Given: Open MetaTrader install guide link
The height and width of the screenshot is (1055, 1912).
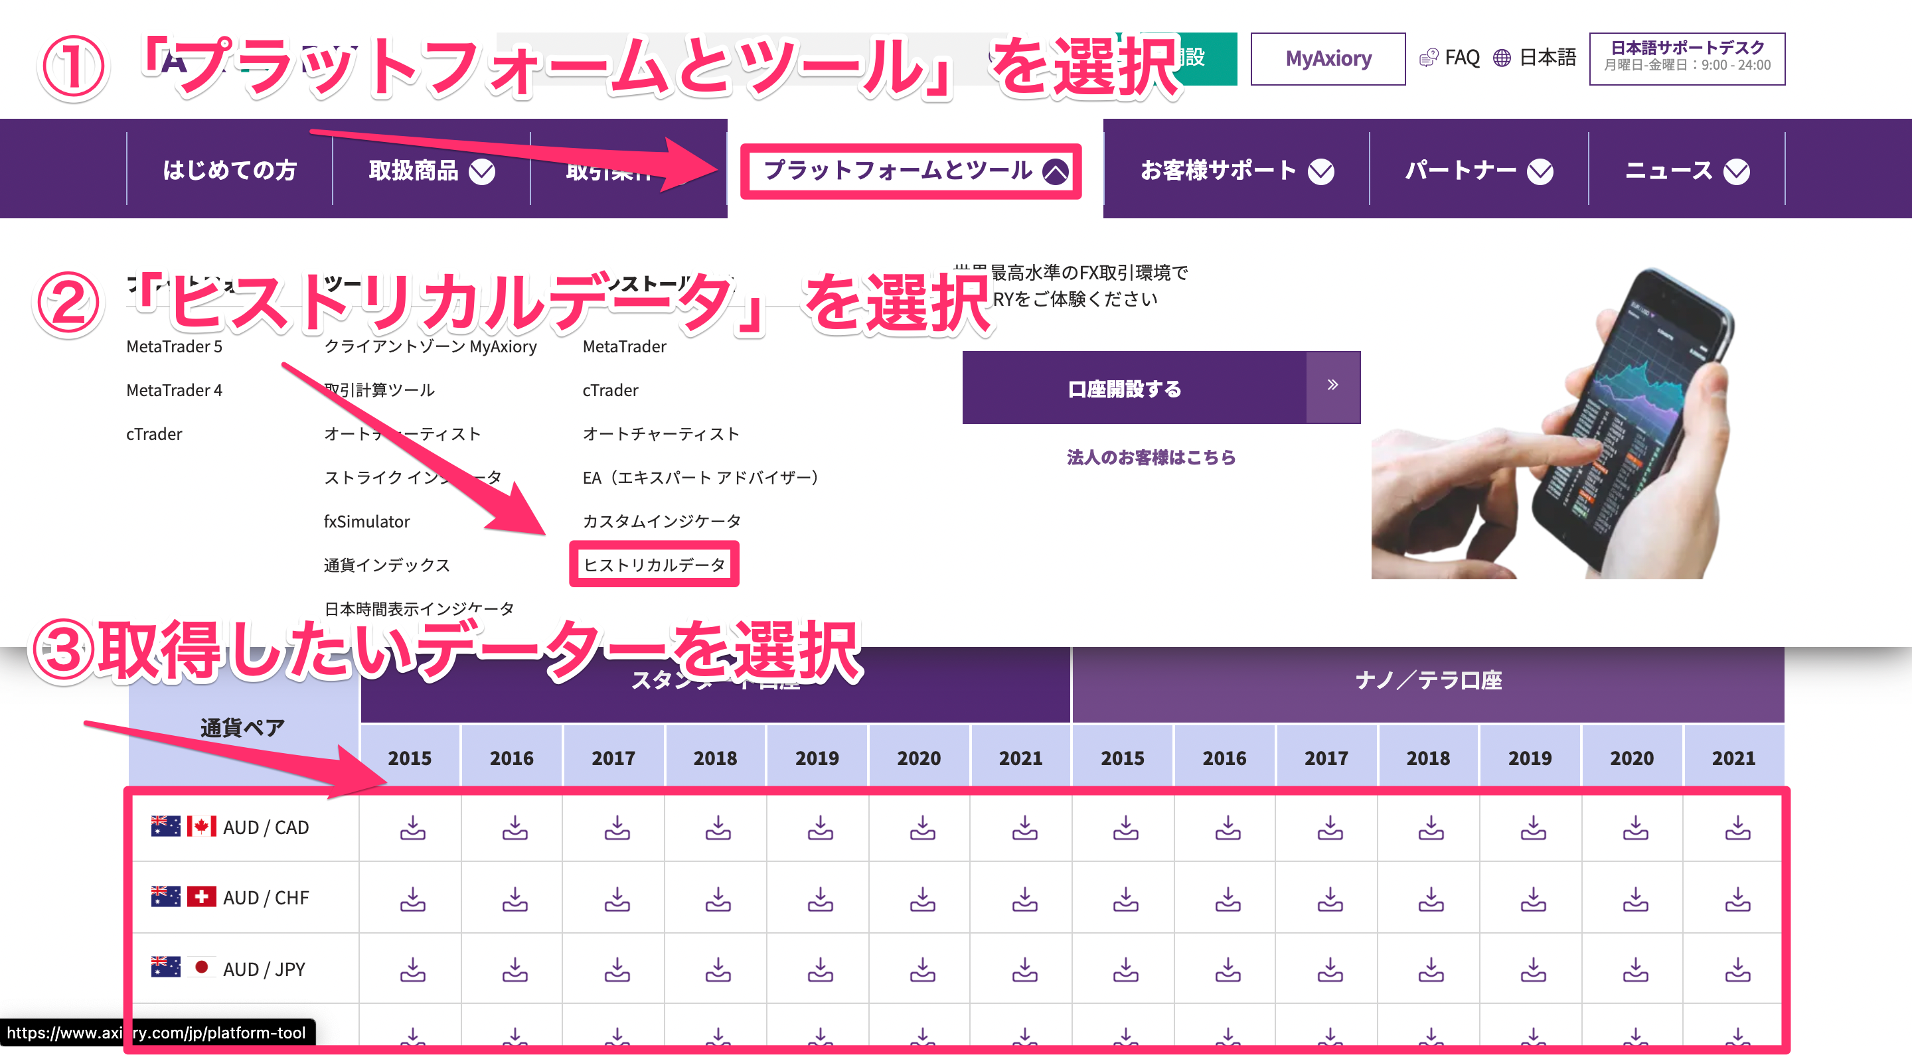Looking at the screenshot, I should click(624, 346).
